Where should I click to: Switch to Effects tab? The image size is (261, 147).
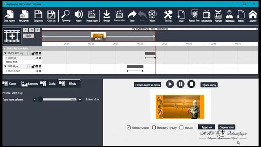(x=69, y=83)
